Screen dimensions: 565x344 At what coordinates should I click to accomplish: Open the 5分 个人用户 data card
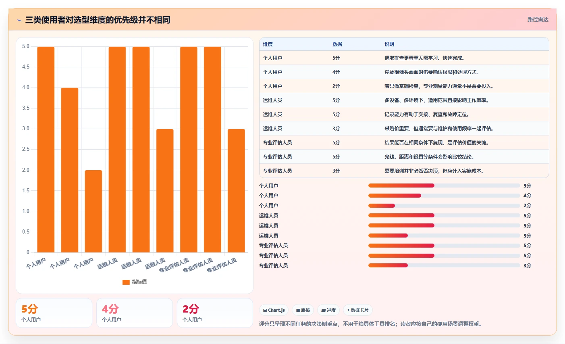point(54,313)
